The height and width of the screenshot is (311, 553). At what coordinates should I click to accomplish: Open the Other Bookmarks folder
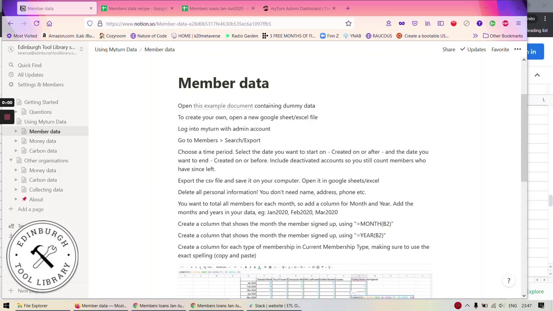pos(503,36)
